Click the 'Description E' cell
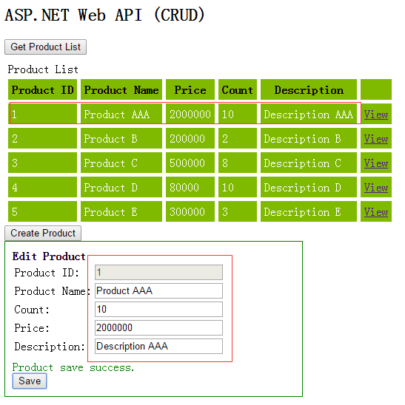Screen dimensions: 405x405 pos(309,211)
